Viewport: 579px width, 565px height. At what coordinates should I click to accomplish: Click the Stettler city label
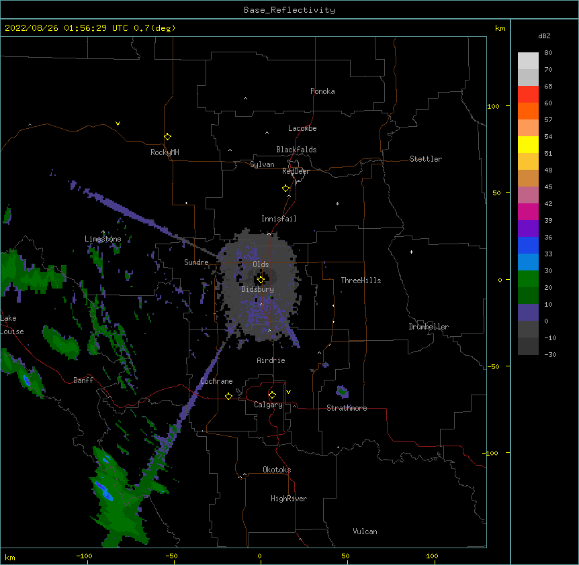coord(426,159)
